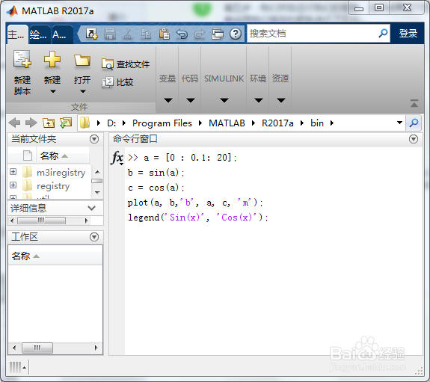Click the yellow plus New (新建) icon
Viewport: 430px width, 382px height.
[x=52, y=59]
